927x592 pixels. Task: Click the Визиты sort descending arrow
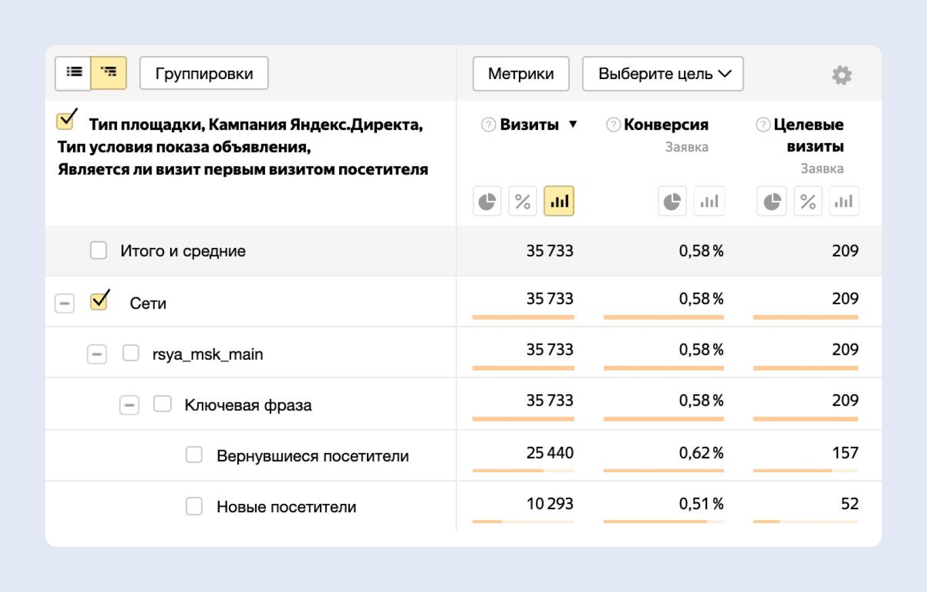coord(573,124)
